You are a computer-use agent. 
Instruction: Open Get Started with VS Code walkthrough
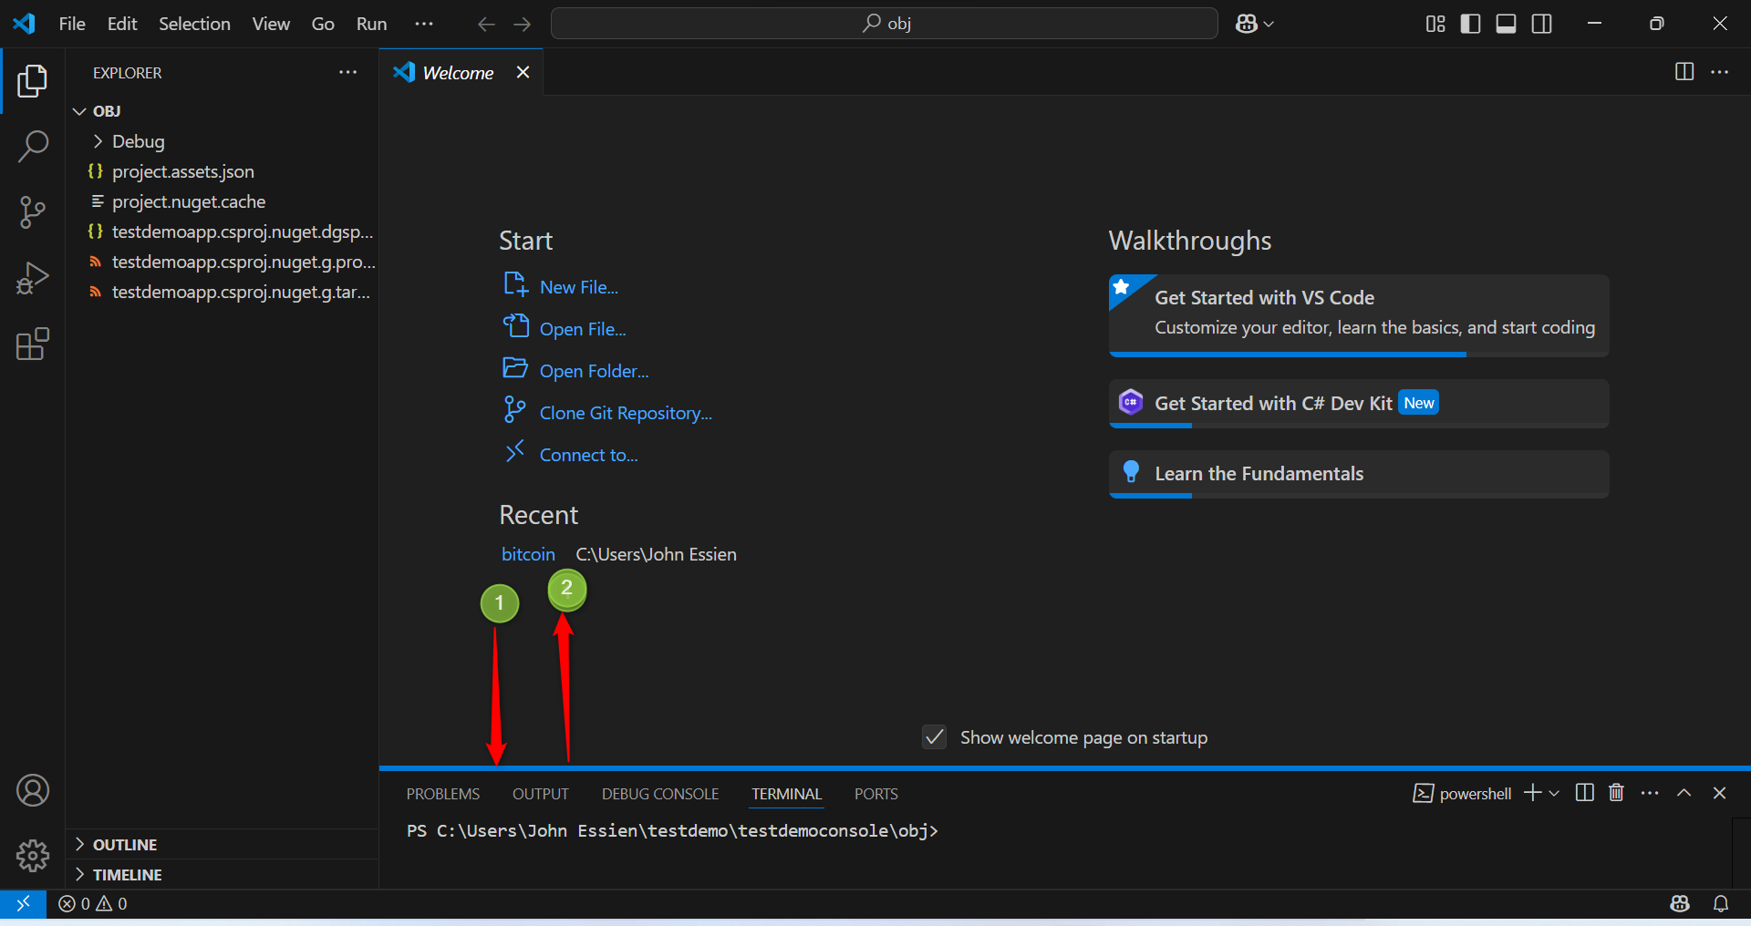coord(1359,315)
